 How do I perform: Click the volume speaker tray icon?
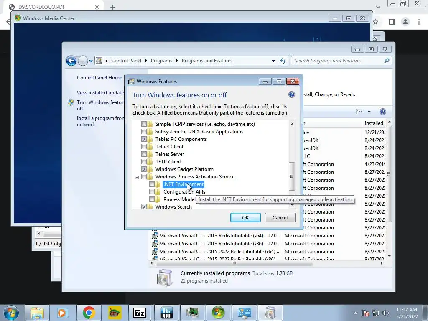click(386, 313)
